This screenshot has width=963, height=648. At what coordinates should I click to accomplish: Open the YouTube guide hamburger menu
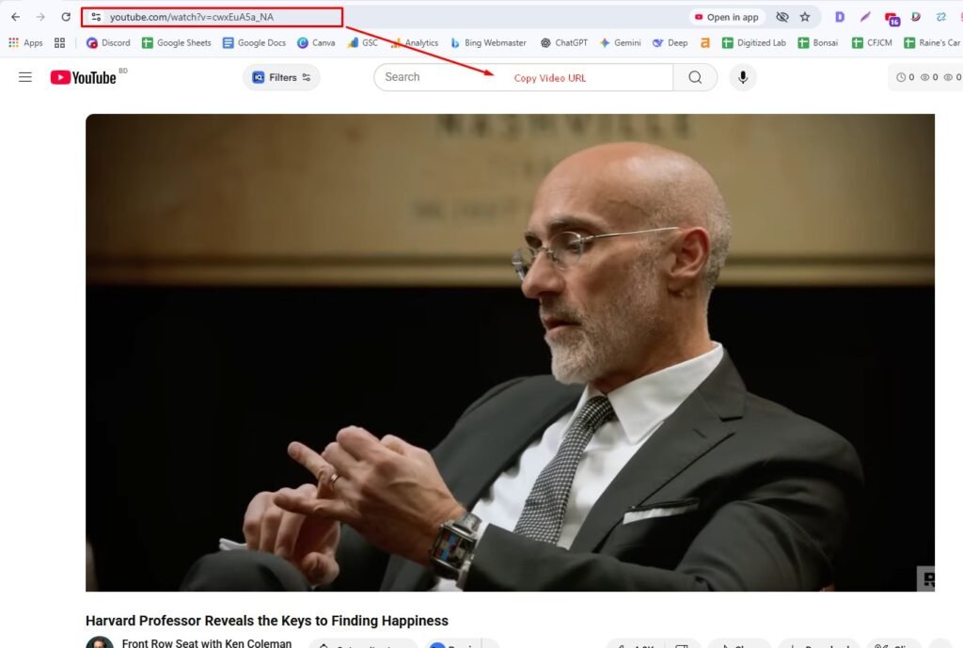tap(25, 77)
